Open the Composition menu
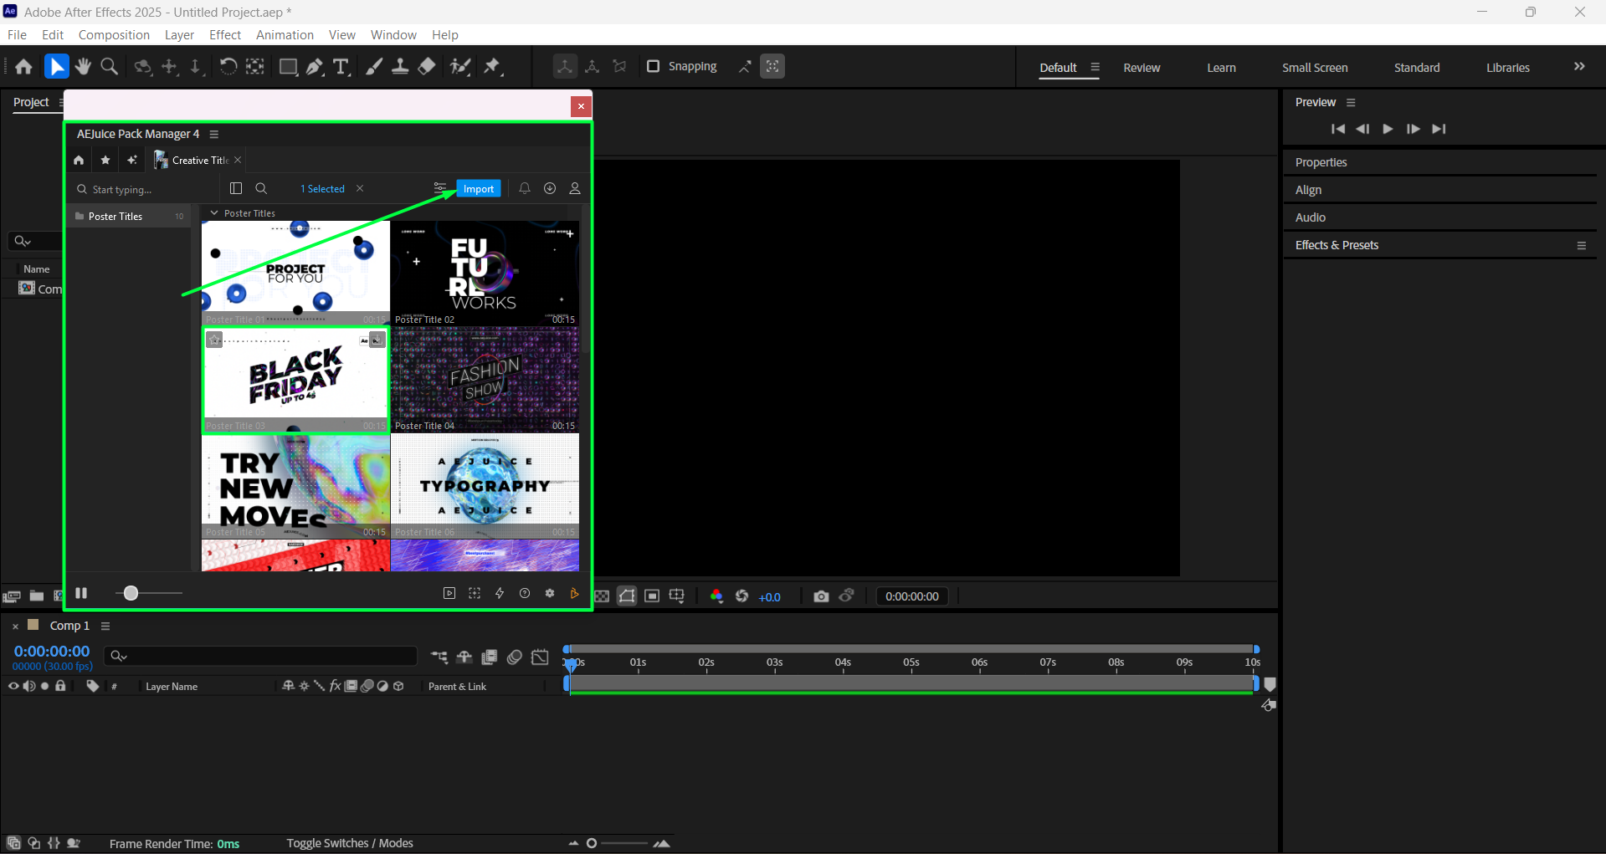 (x=114, y=35)
